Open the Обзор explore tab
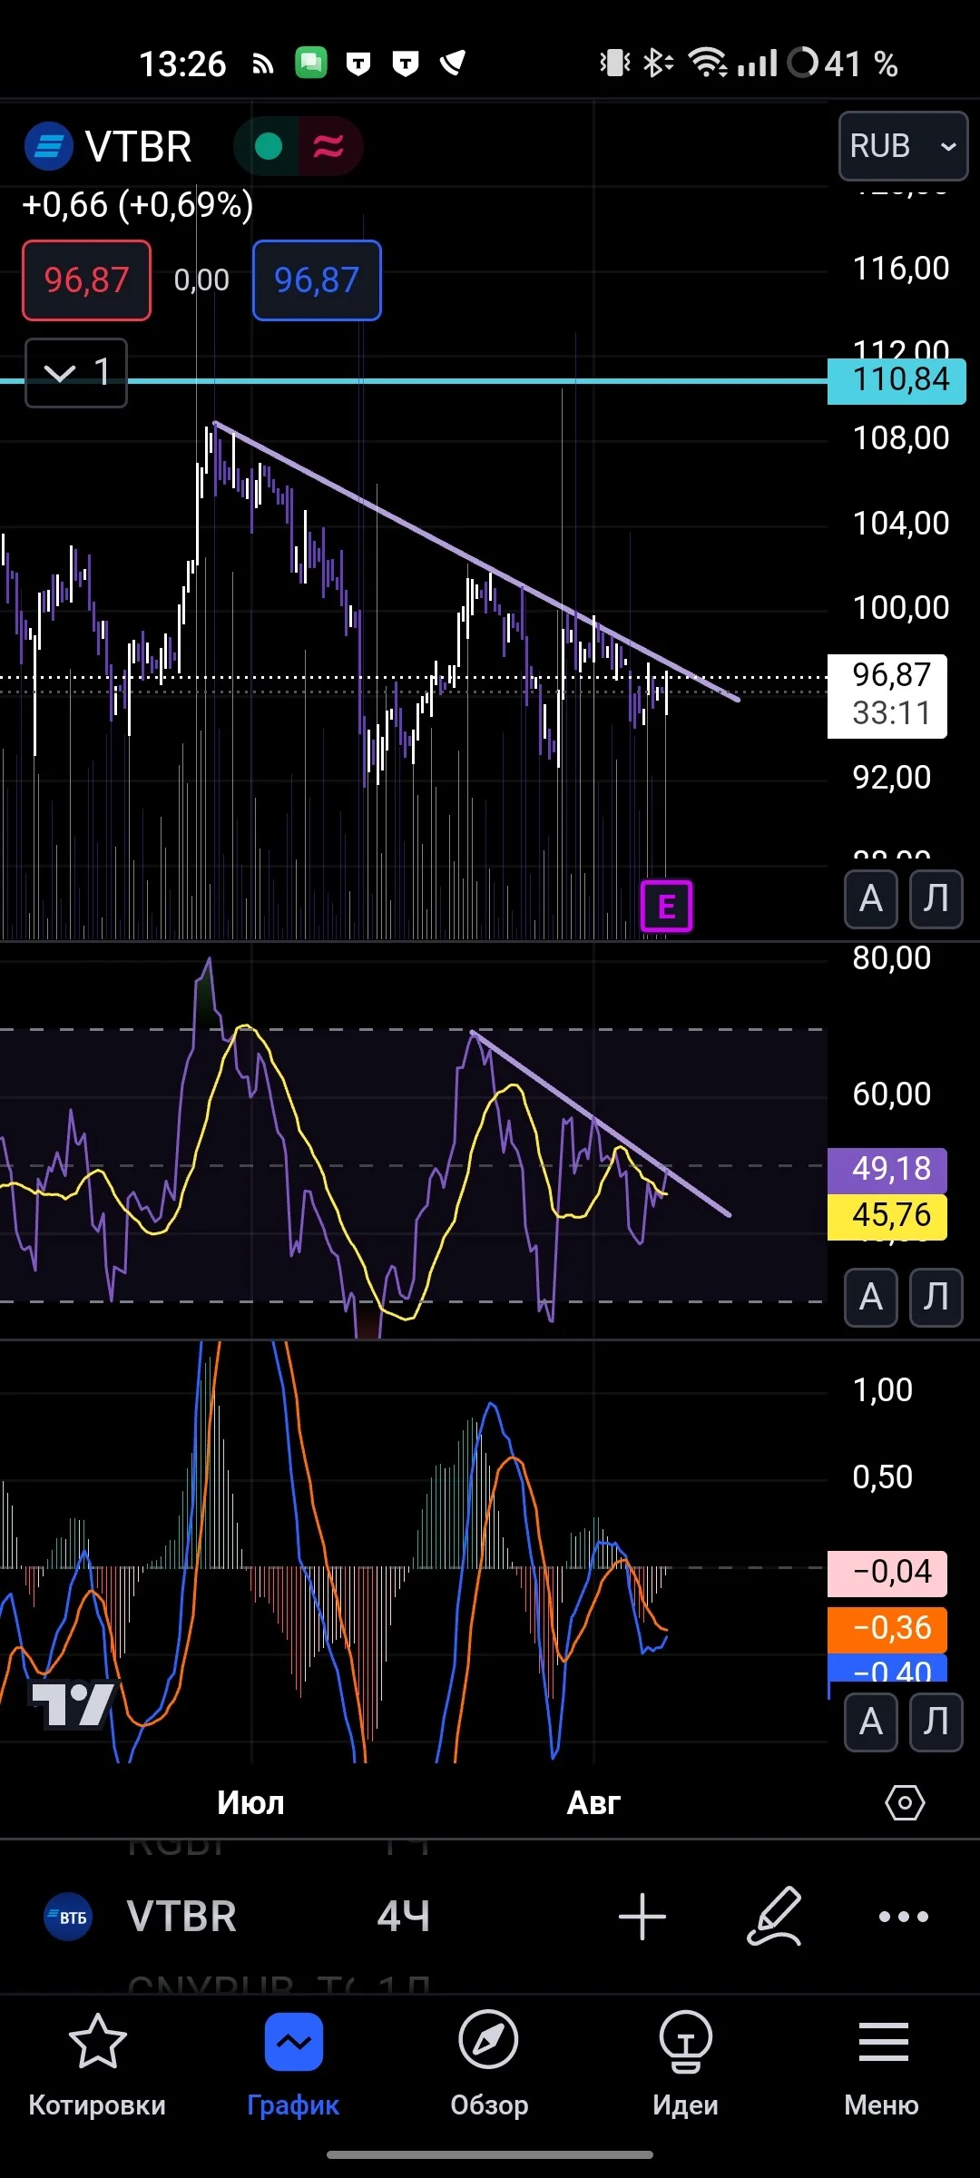Image resolution: width=980 pixels, height=2178 pixels. tap(489, 2066)
